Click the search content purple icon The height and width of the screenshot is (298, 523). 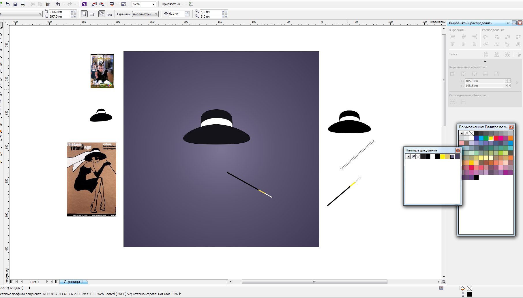coord(84,4)
